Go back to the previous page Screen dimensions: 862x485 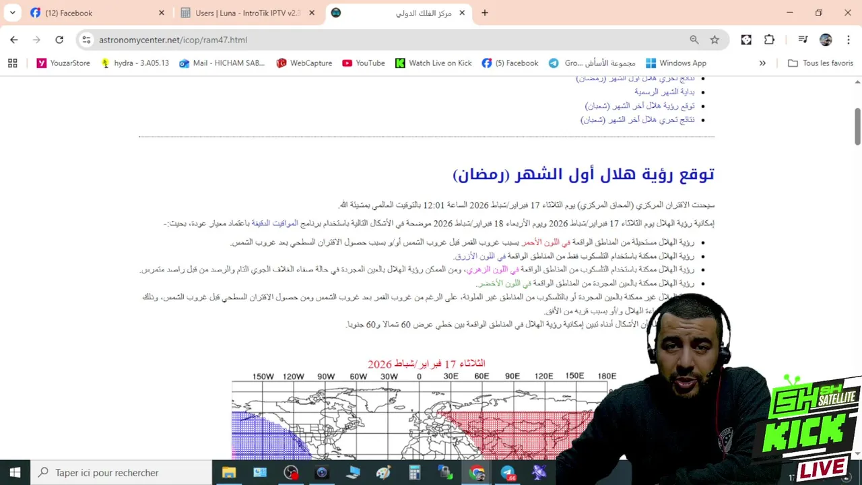point(14,40)
